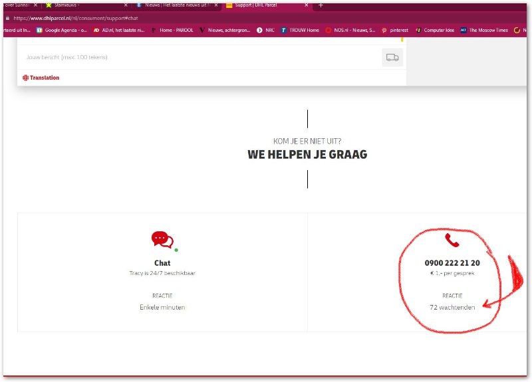Click the NOS.nl favicon

[328, 30]
